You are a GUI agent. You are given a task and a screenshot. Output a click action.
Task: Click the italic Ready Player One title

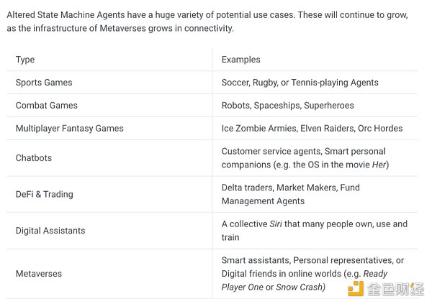coord(305,280)
